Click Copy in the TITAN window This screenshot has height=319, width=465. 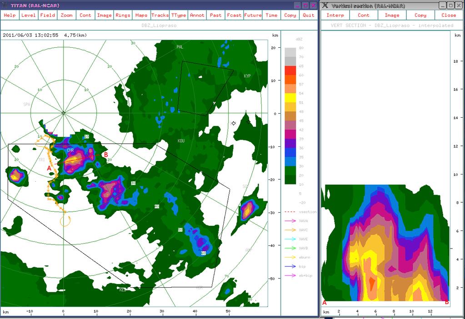(x=290, y=15)
